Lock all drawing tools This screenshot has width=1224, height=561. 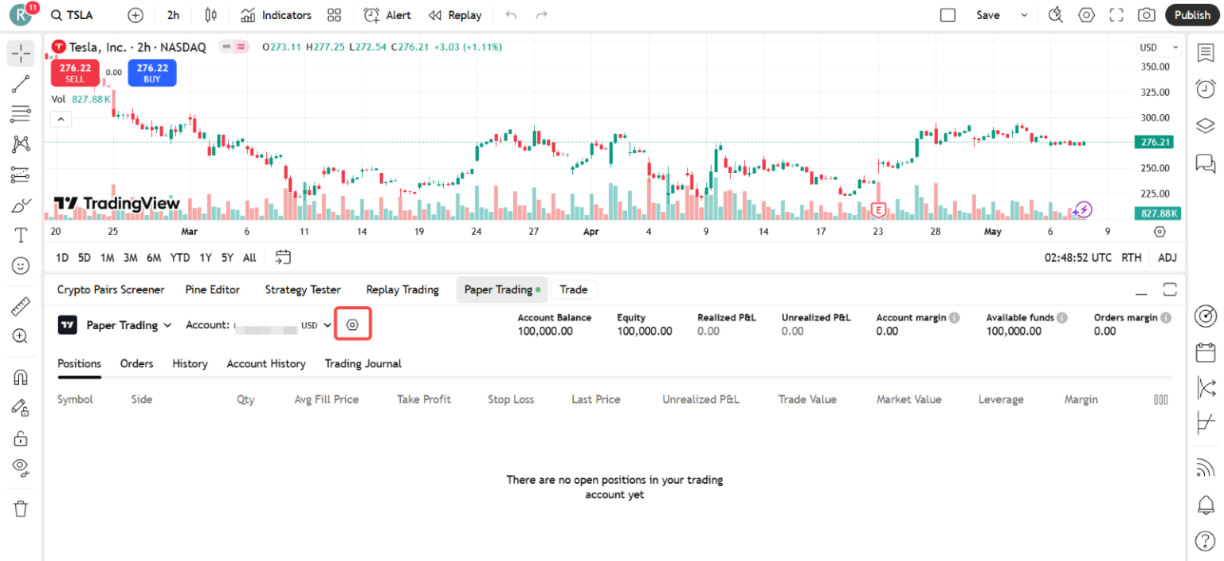coord(20,437)
